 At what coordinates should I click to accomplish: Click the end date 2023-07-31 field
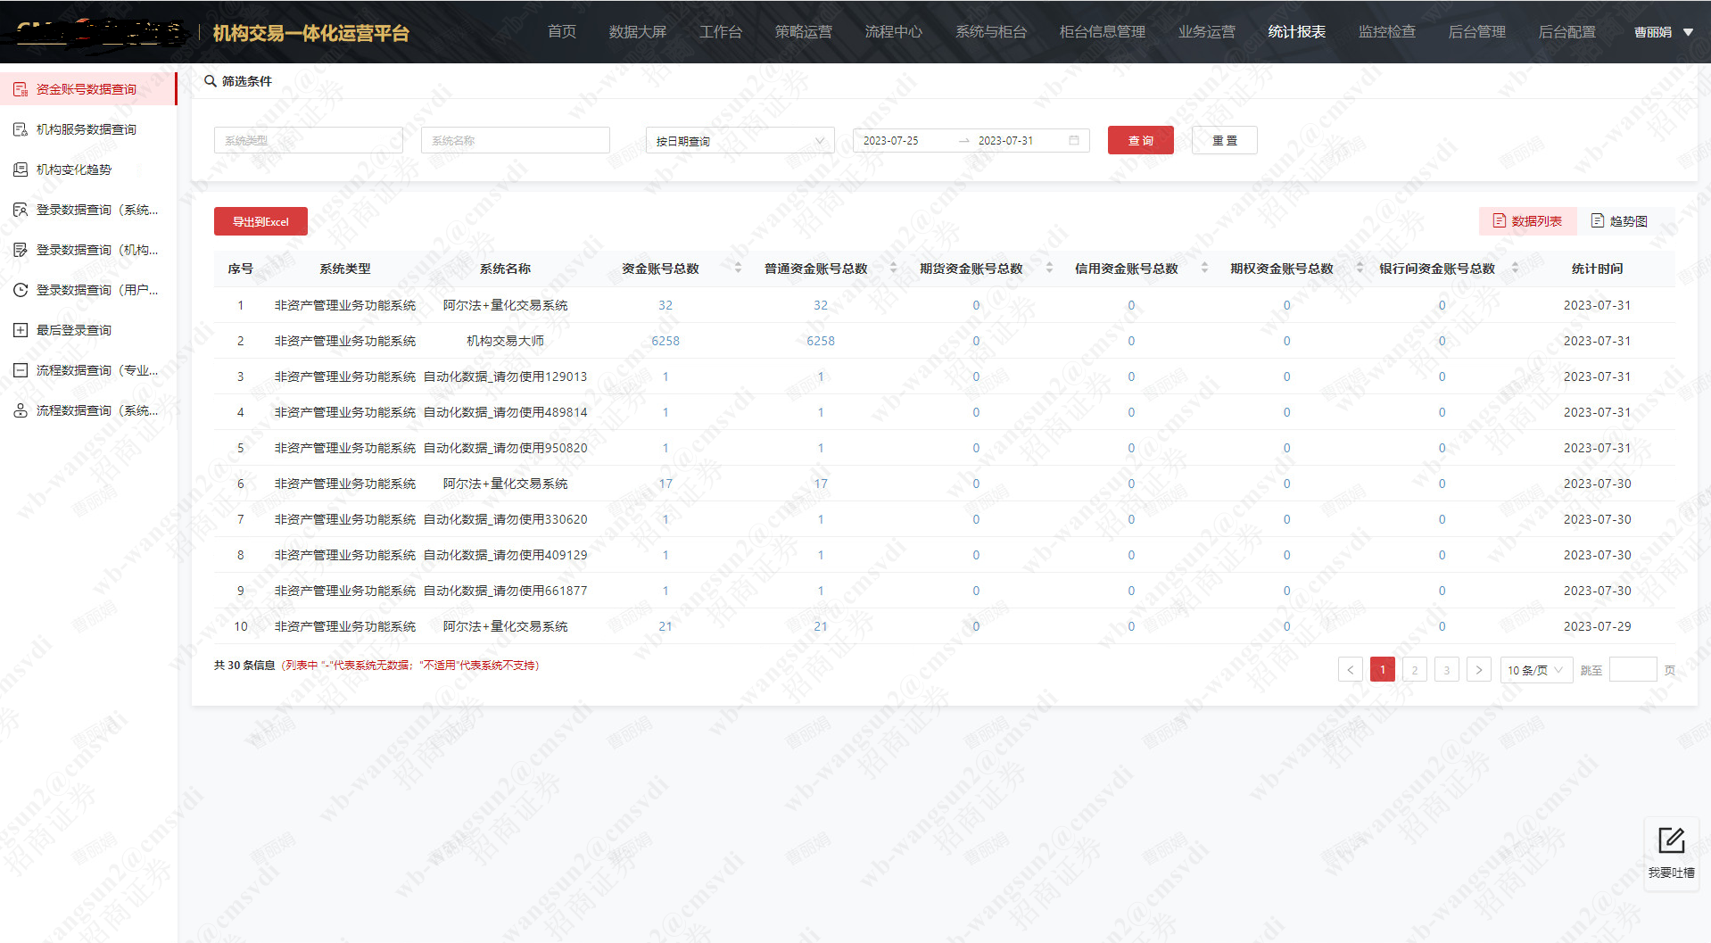click(x=1005, y=141)
